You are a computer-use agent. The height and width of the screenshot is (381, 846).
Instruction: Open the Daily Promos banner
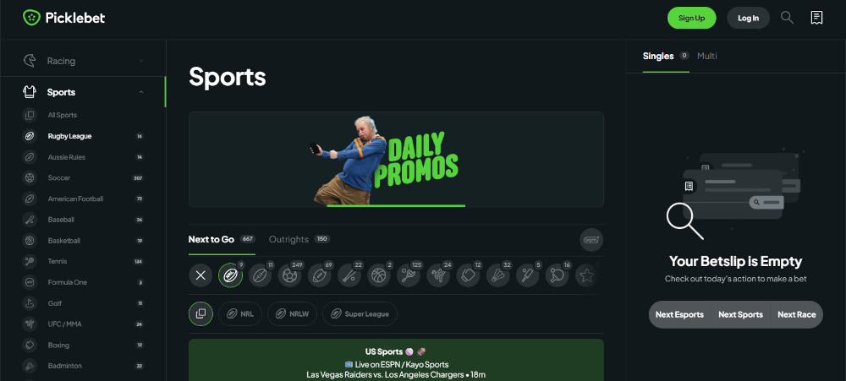(396, 160)
